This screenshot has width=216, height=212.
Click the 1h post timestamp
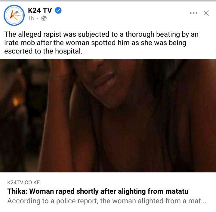coord(31,18)
